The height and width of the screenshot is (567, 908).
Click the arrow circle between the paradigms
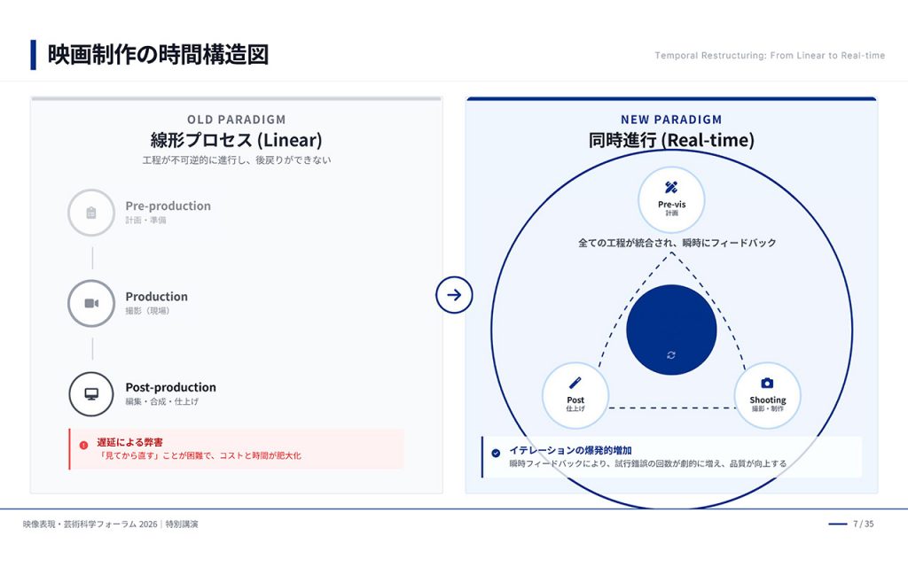pos(454,295)
